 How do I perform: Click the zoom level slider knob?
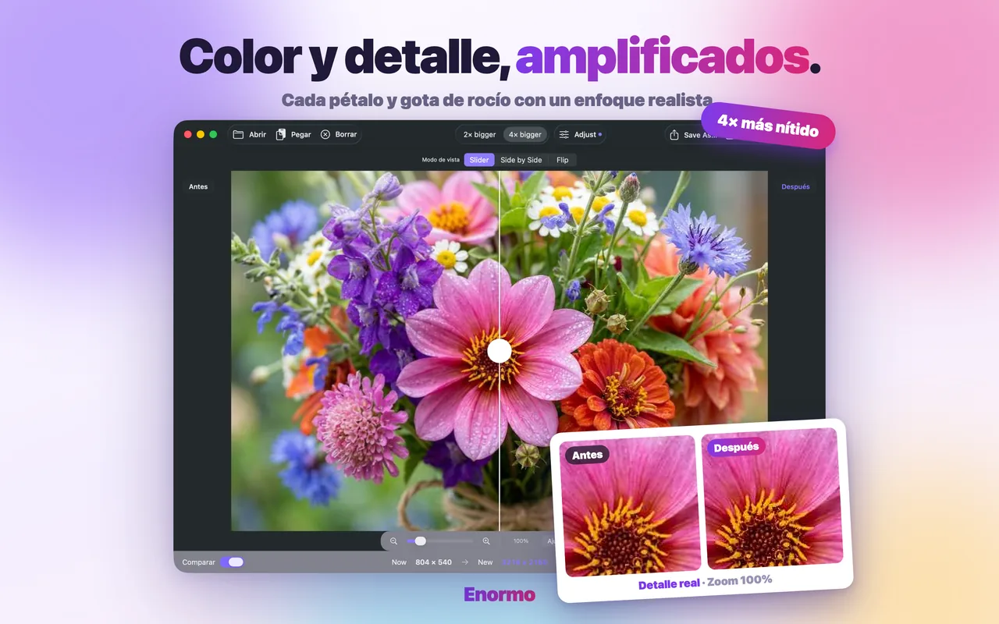tap(421, 541)
